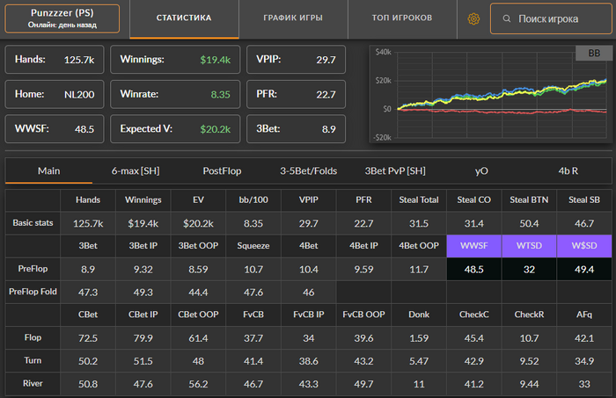Select the Main stats tab

(48, 171)
